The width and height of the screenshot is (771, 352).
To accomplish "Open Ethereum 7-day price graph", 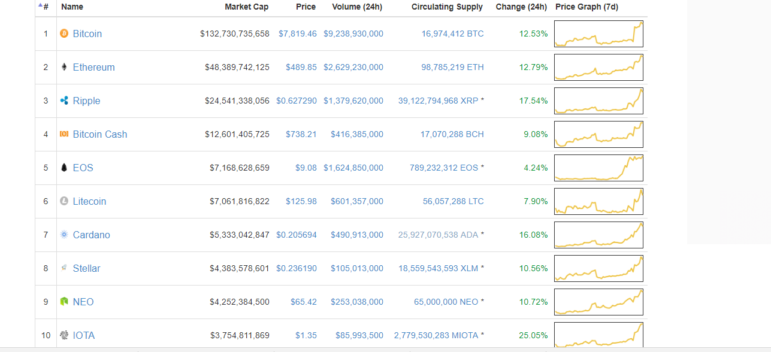I will [598, 67].
